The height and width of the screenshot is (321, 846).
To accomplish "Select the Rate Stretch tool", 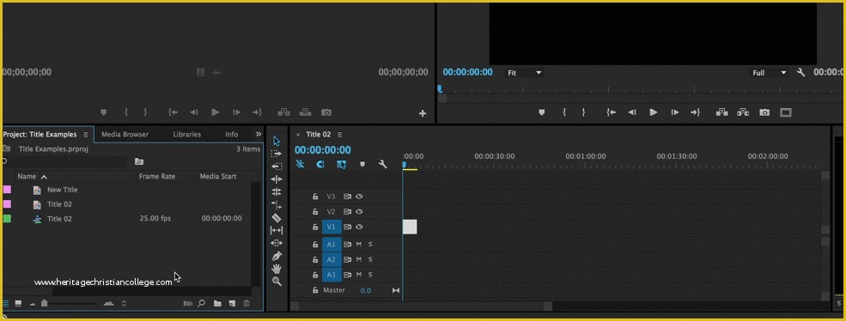I will click(x=277, y=205).
